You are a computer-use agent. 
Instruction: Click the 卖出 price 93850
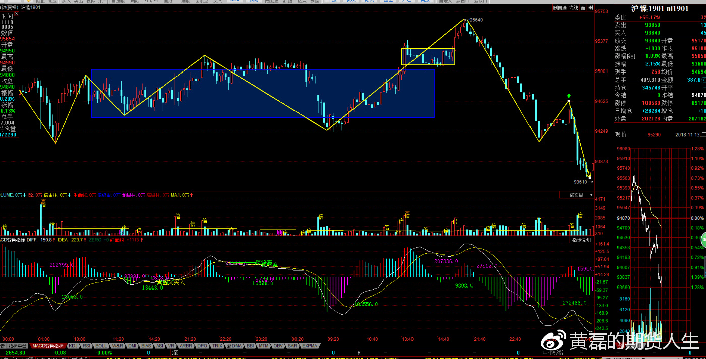(653, 25)
